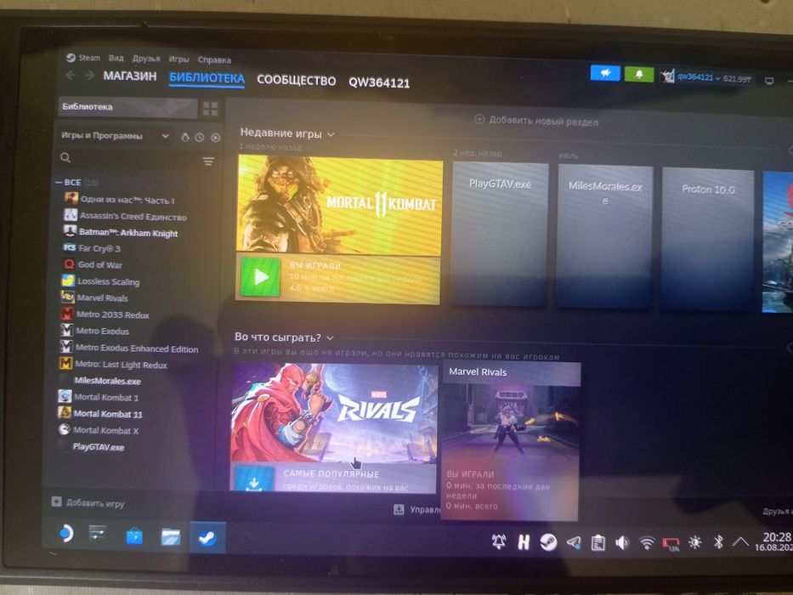Viewport: 793px width, 595px height.
Task: Select PlayGTAV.exe in sidebar list
Action: (x=98, y=447)
